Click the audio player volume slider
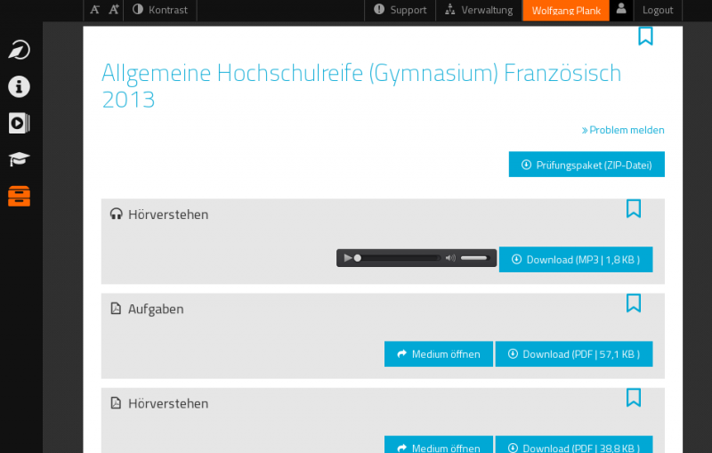Screen dimensions: 712x453 (x=474, y=258)
